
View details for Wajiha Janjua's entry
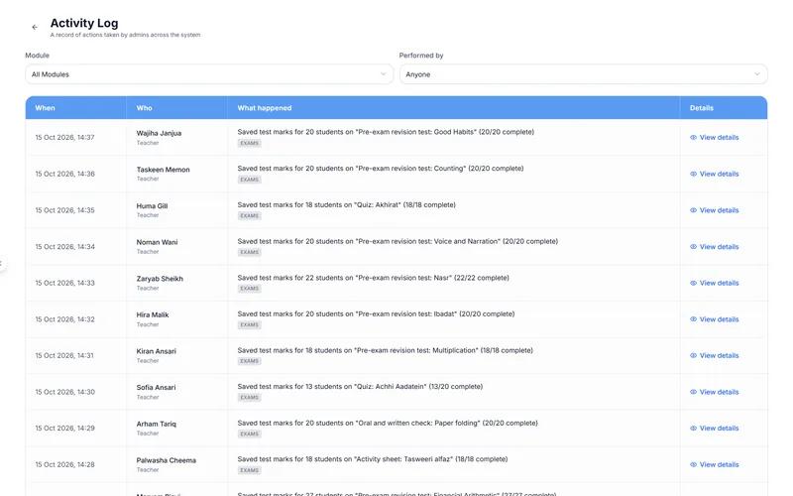point(714,137)
